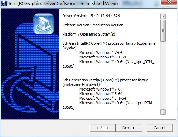178x137 pixels.
Task: Click '5th Generation Intel(R) Core(TM)' line
Action: coord(105,80)
